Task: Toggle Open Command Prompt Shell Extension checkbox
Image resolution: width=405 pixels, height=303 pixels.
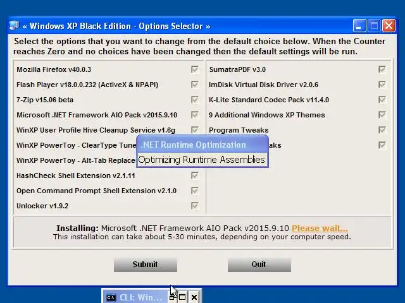Action: (195, 191)
